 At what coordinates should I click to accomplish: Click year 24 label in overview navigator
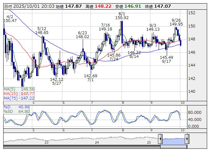click(97, 142)
